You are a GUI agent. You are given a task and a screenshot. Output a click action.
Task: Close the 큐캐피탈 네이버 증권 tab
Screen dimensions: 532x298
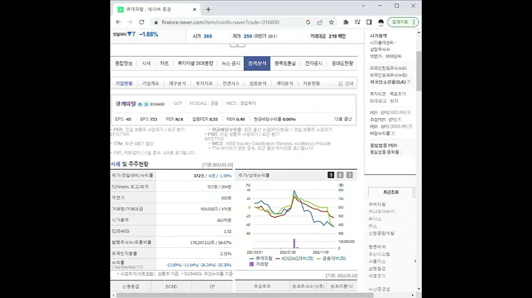194,10
